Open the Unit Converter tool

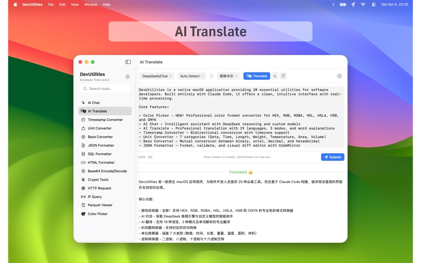point(97,128)
